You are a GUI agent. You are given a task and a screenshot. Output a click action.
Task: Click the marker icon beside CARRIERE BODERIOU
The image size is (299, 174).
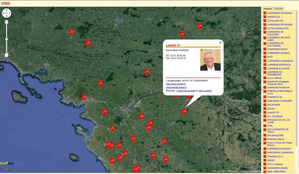point(265,65)
